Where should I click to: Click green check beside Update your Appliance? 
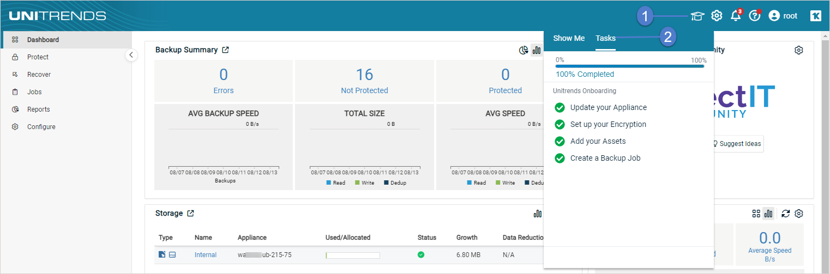tap(560, 108)
